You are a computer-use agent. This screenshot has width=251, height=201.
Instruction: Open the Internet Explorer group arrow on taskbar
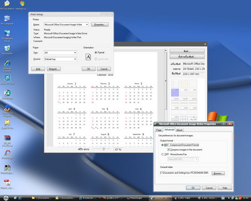tap(100, 198)
